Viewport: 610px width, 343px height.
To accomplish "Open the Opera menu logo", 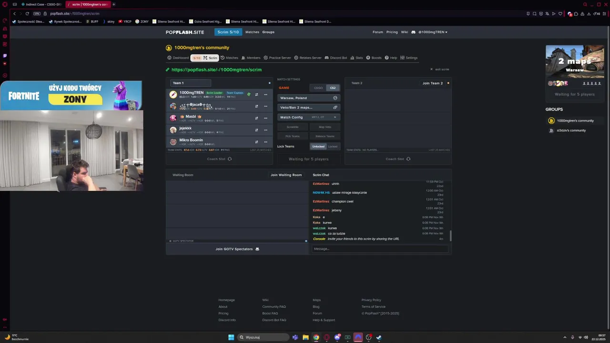I will tap(5, 4).
